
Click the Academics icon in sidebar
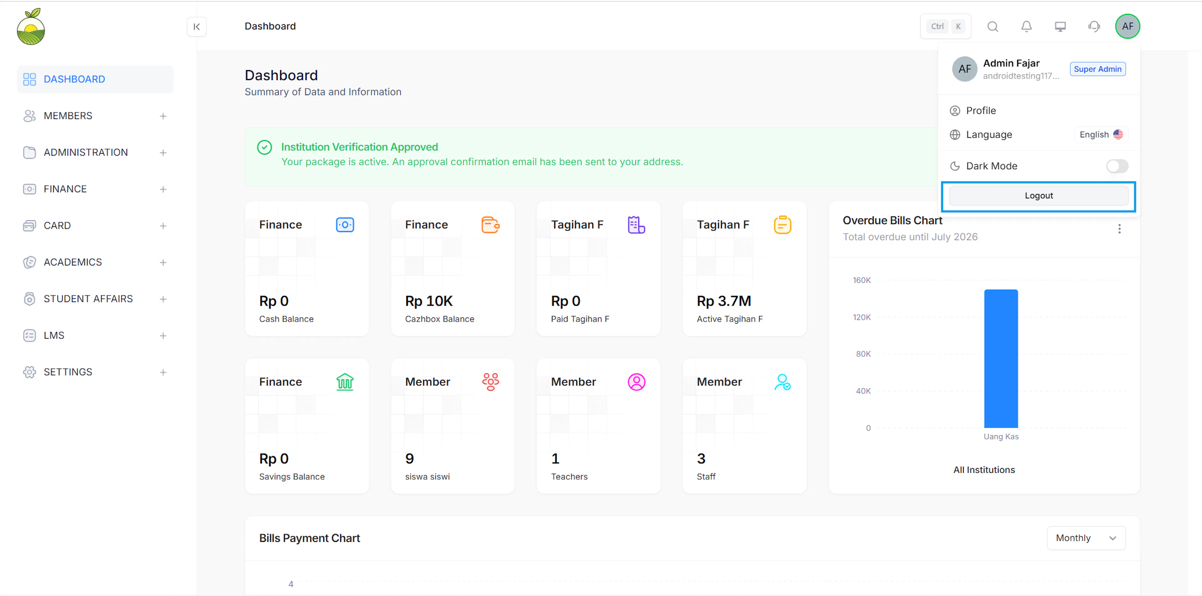[x=29, y=262]
